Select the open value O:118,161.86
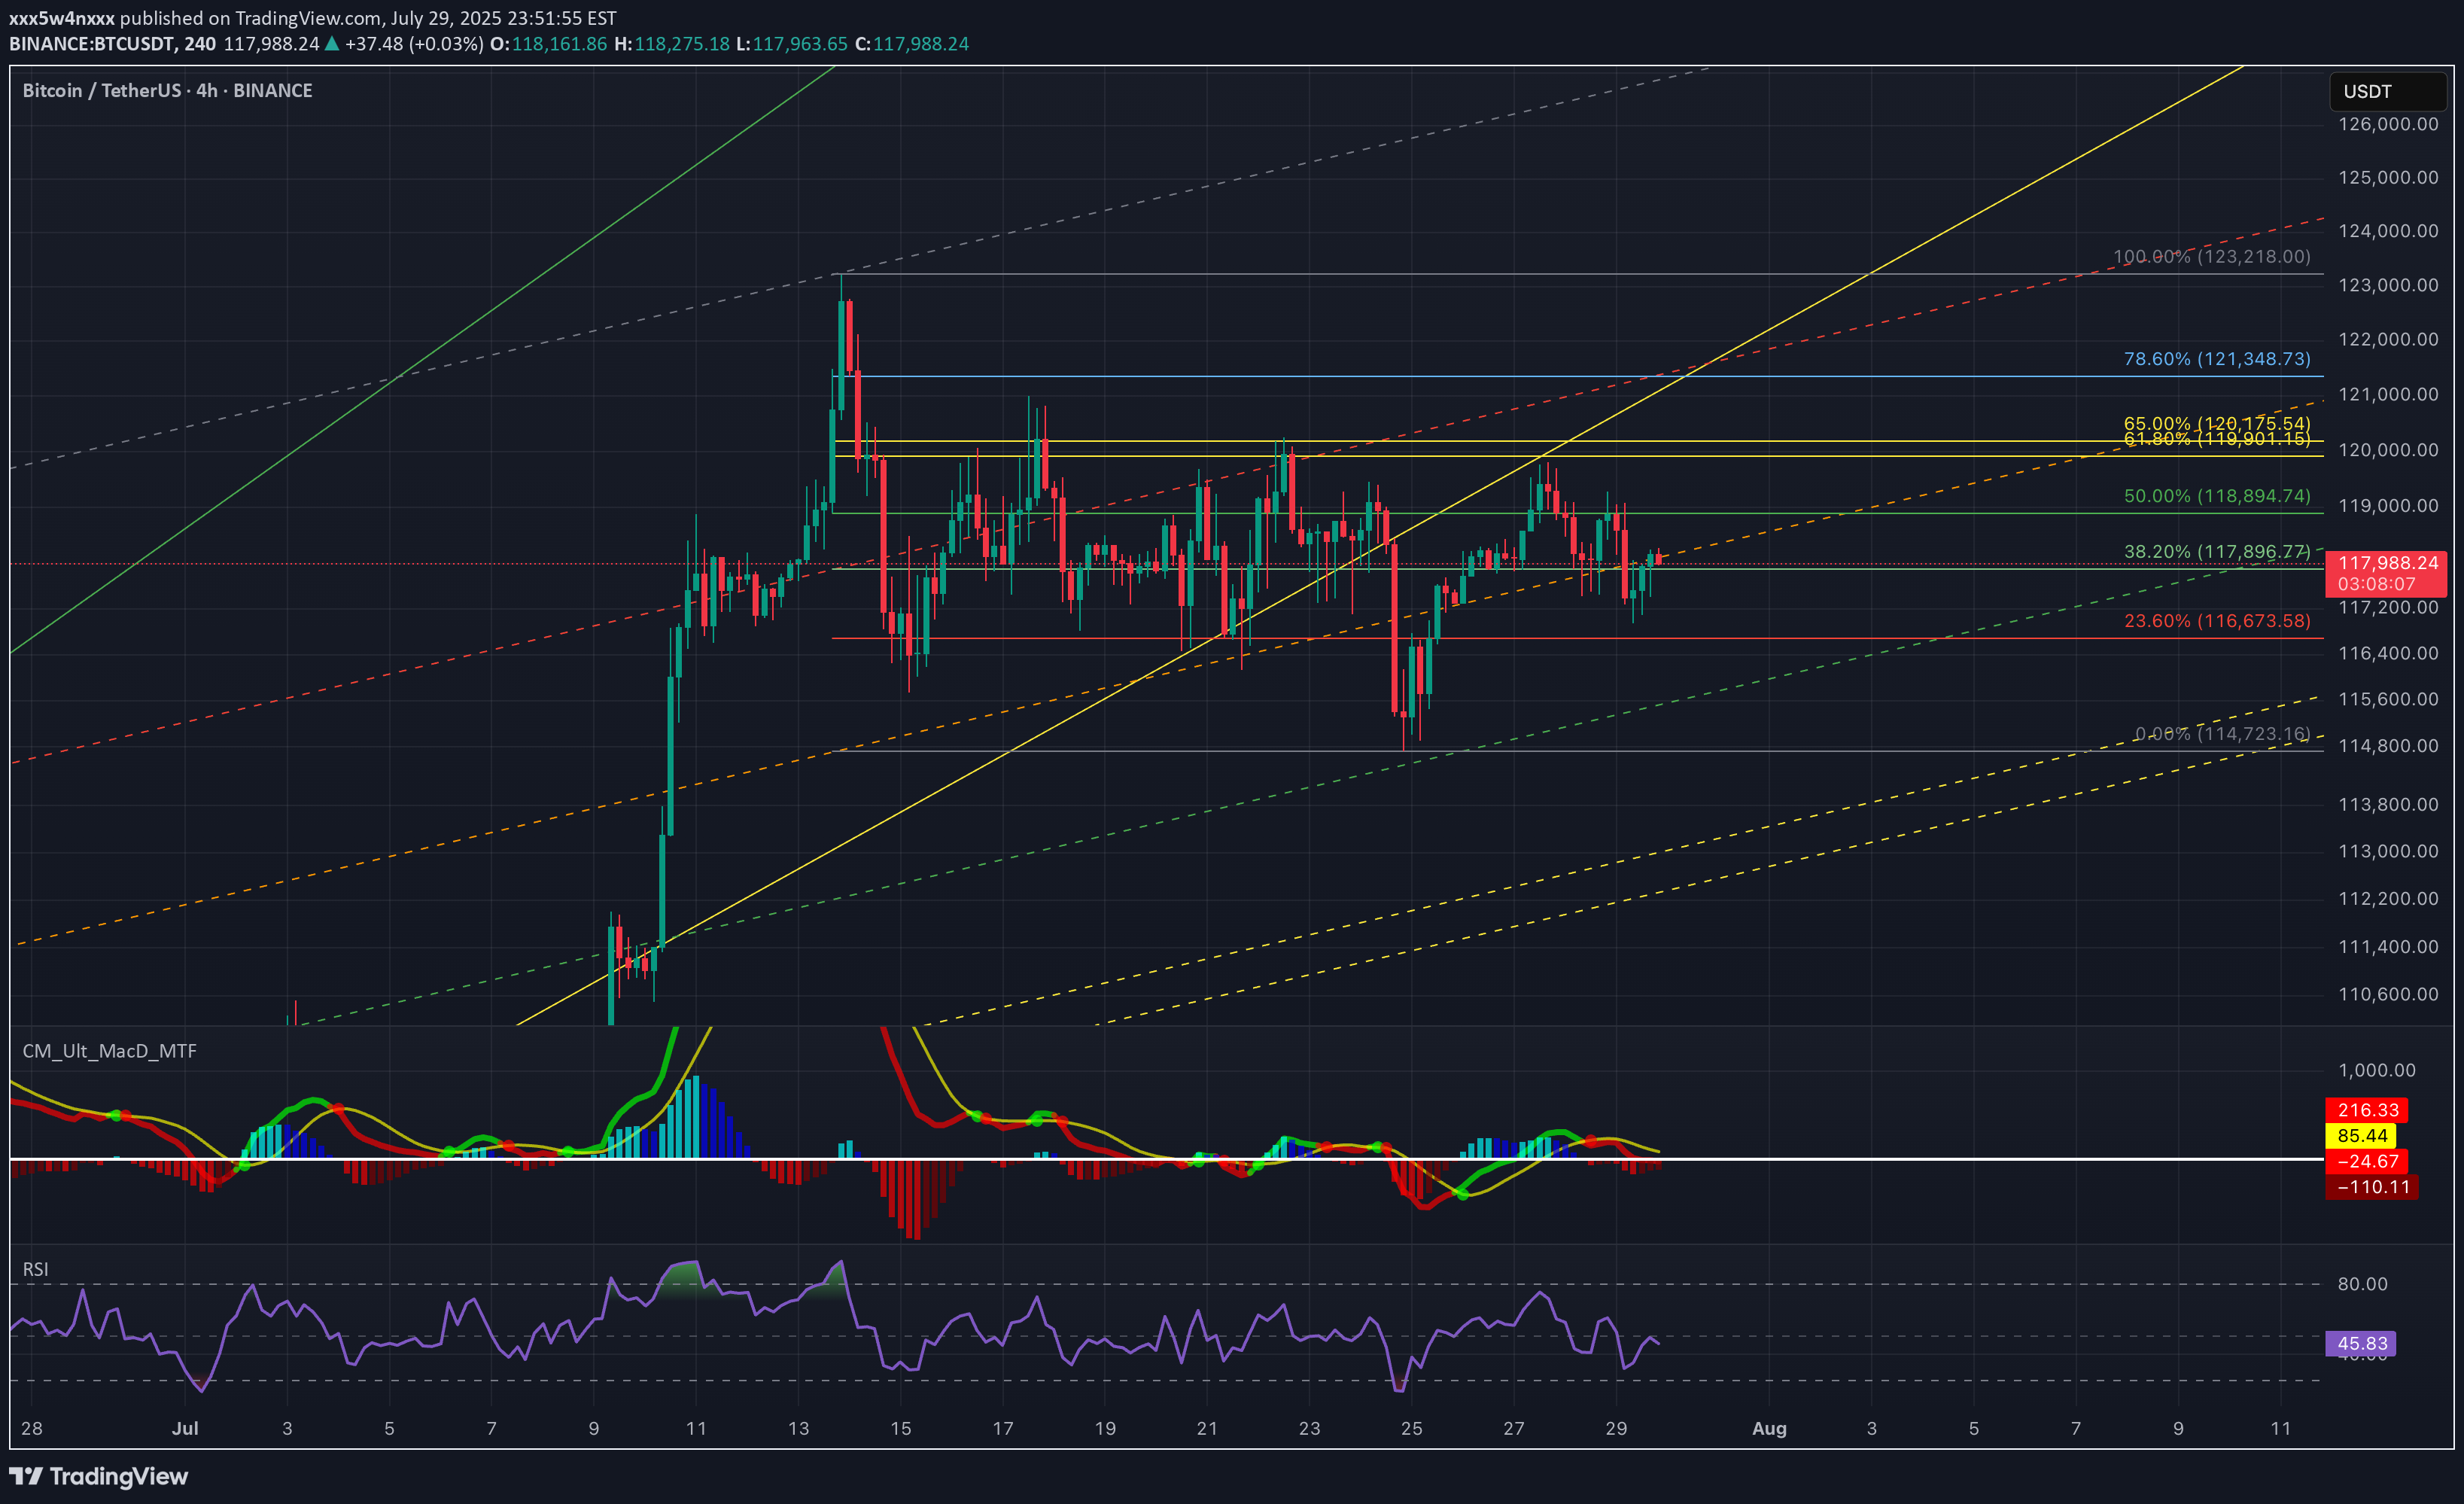The height and width of the screenshot is (1504, 2464). [x=548, y=44]
